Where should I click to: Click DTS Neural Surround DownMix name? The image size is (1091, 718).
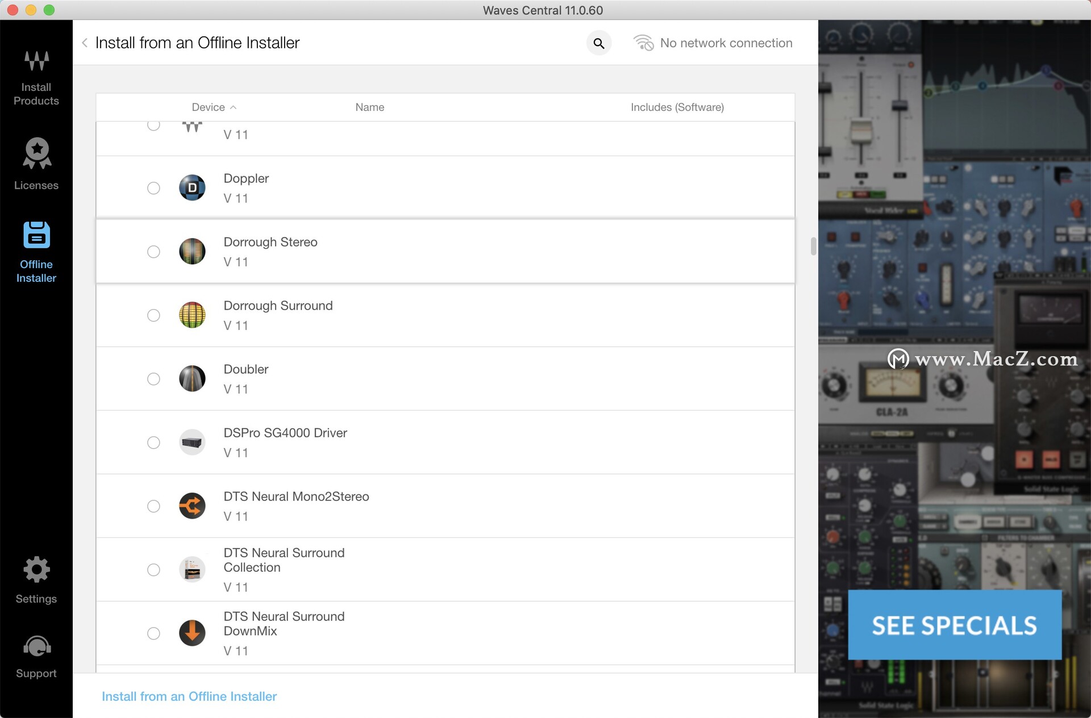[x=284, y=624]
